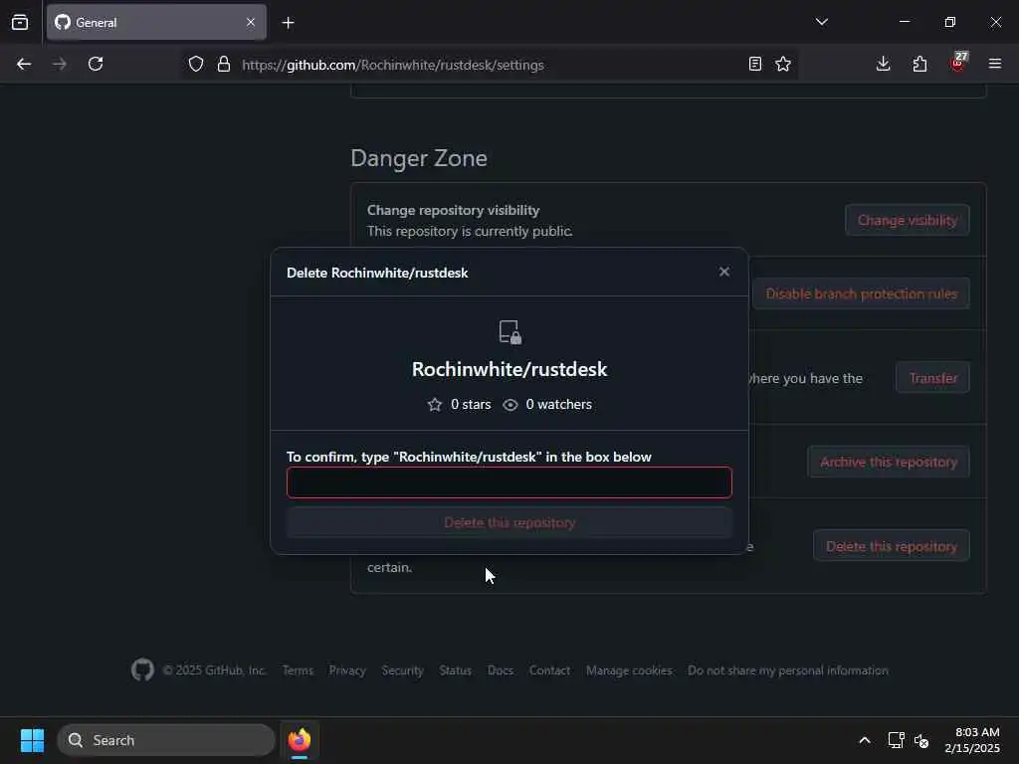Click the Change repository visibility text
This screenshot has width=1019, height=764.
[x=453, y=211]
